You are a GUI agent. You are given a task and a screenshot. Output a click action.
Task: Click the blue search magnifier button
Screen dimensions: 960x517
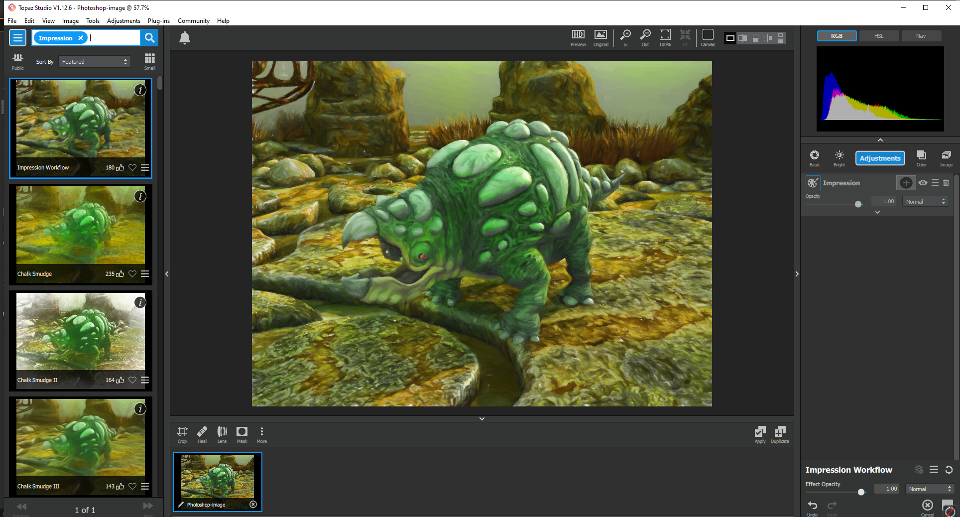(x=149, y=38)
